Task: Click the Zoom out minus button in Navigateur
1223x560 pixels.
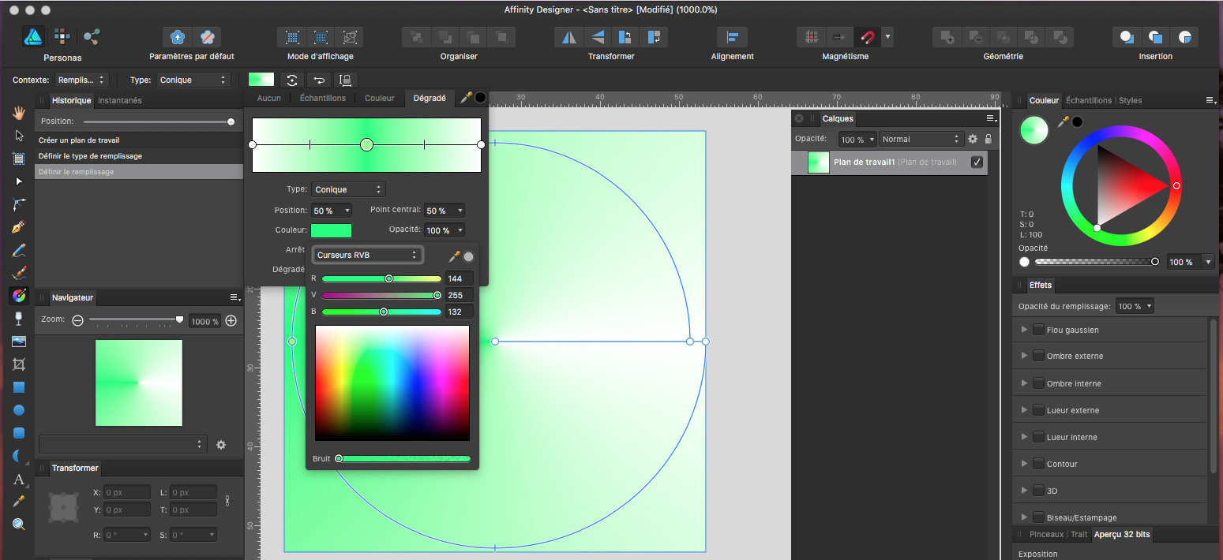Action: 77,321
